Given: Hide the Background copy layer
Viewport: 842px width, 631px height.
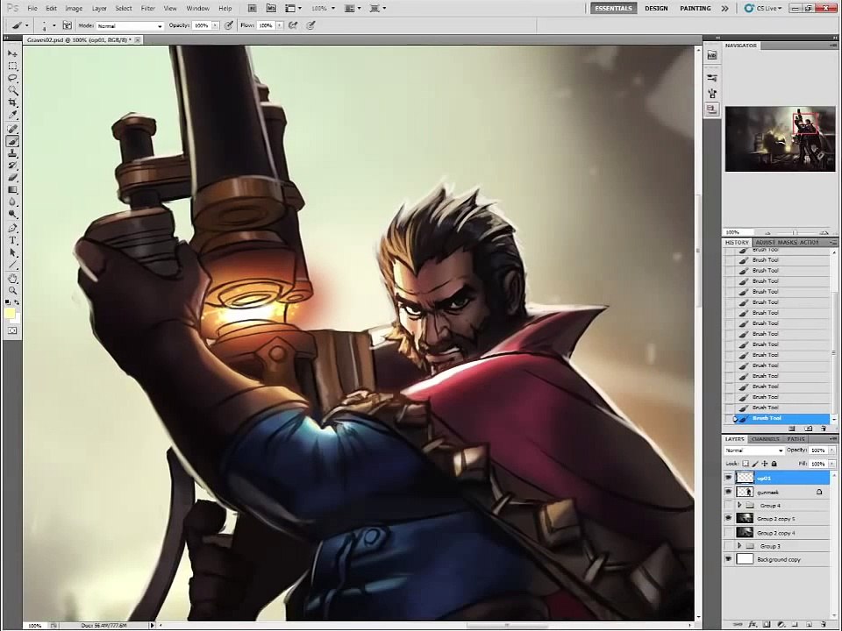Looking at the screenshot, I should 728,559.
